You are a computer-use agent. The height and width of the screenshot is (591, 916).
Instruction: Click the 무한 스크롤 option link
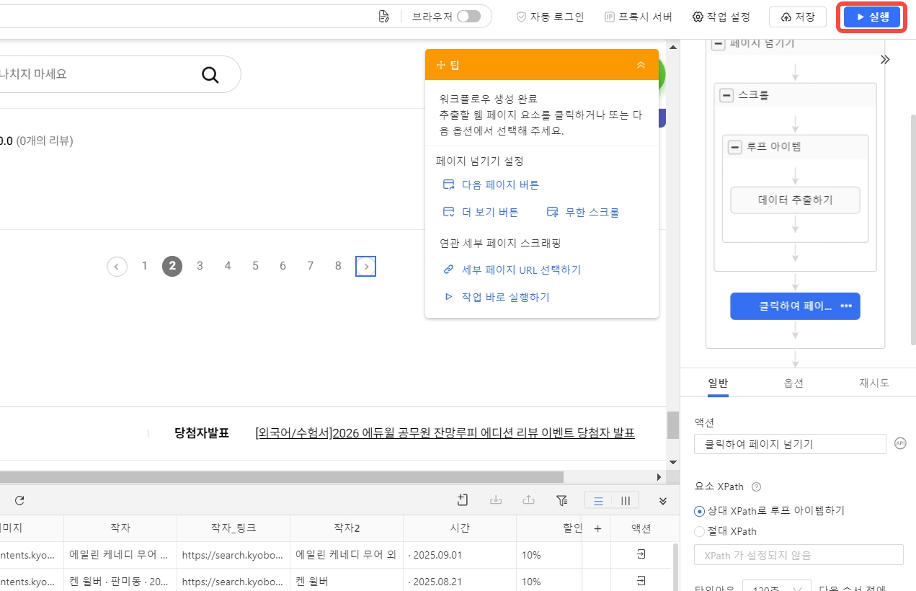[583, 213]
